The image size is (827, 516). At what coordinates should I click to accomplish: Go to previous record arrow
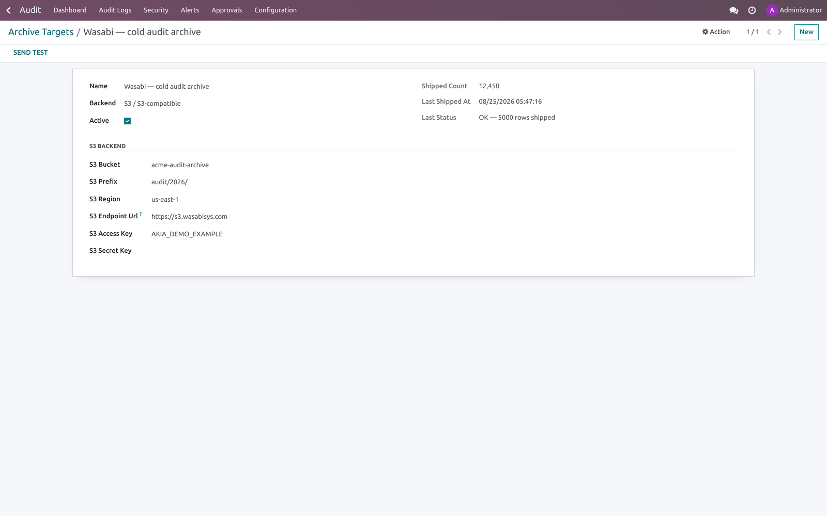coord(769,32)
